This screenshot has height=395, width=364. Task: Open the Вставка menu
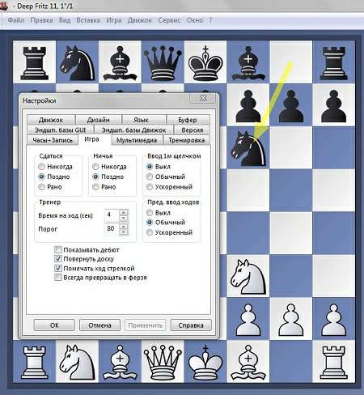tap(88, 20)
